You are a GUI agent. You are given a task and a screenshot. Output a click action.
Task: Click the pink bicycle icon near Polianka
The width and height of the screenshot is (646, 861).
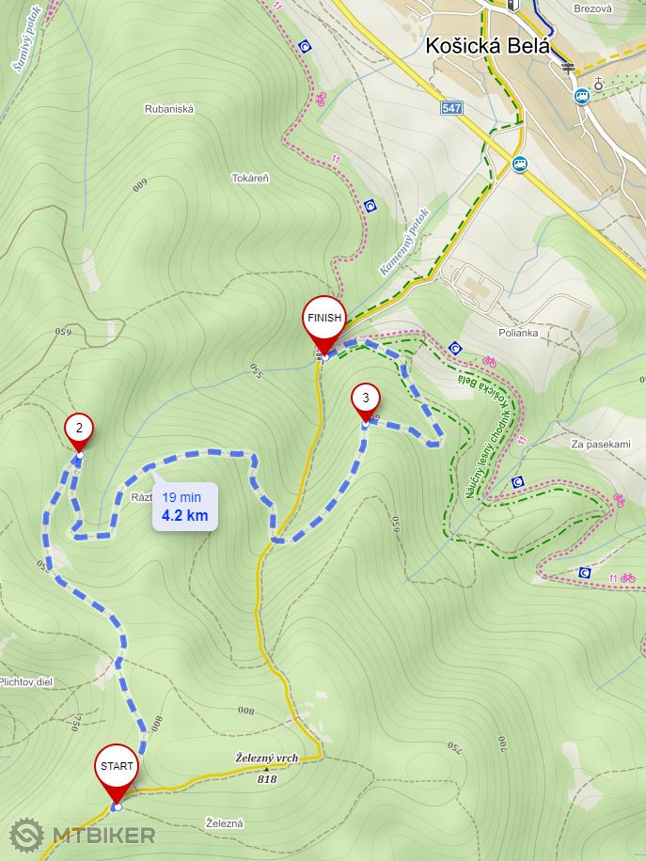490,361
